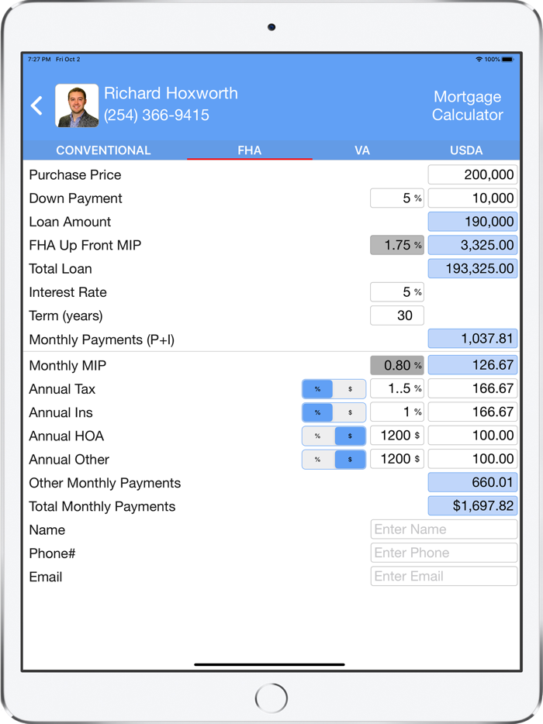Select dollar mode for Annual Ins
The width and height of the screenshot is (543, 724).
coord(350,412)
